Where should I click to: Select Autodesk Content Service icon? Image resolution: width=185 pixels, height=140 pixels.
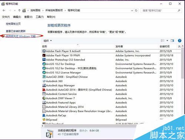(44, 94)
